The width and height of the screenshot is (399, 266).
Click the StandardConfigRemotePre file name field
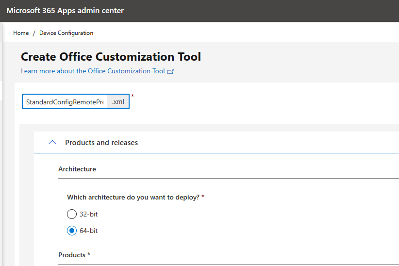65,102
